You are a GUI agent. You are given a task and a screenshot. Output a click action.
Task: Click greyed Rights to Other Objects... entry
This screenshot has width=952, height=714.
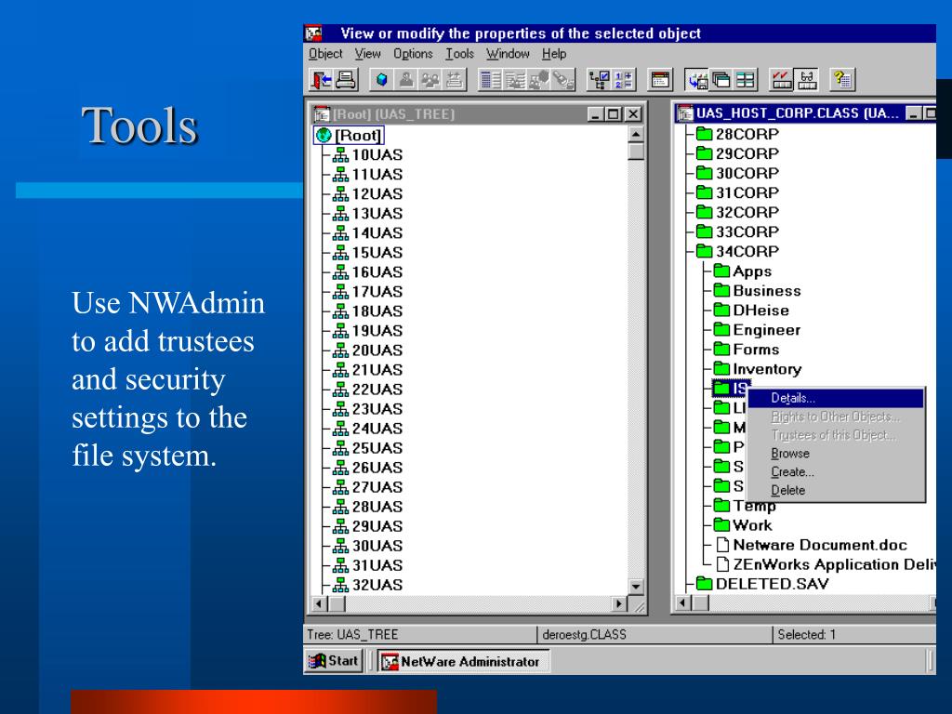[836, 416]
